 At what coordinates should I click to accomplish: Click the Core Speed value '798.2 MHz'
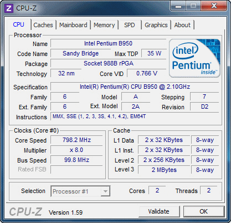point(76,140)
